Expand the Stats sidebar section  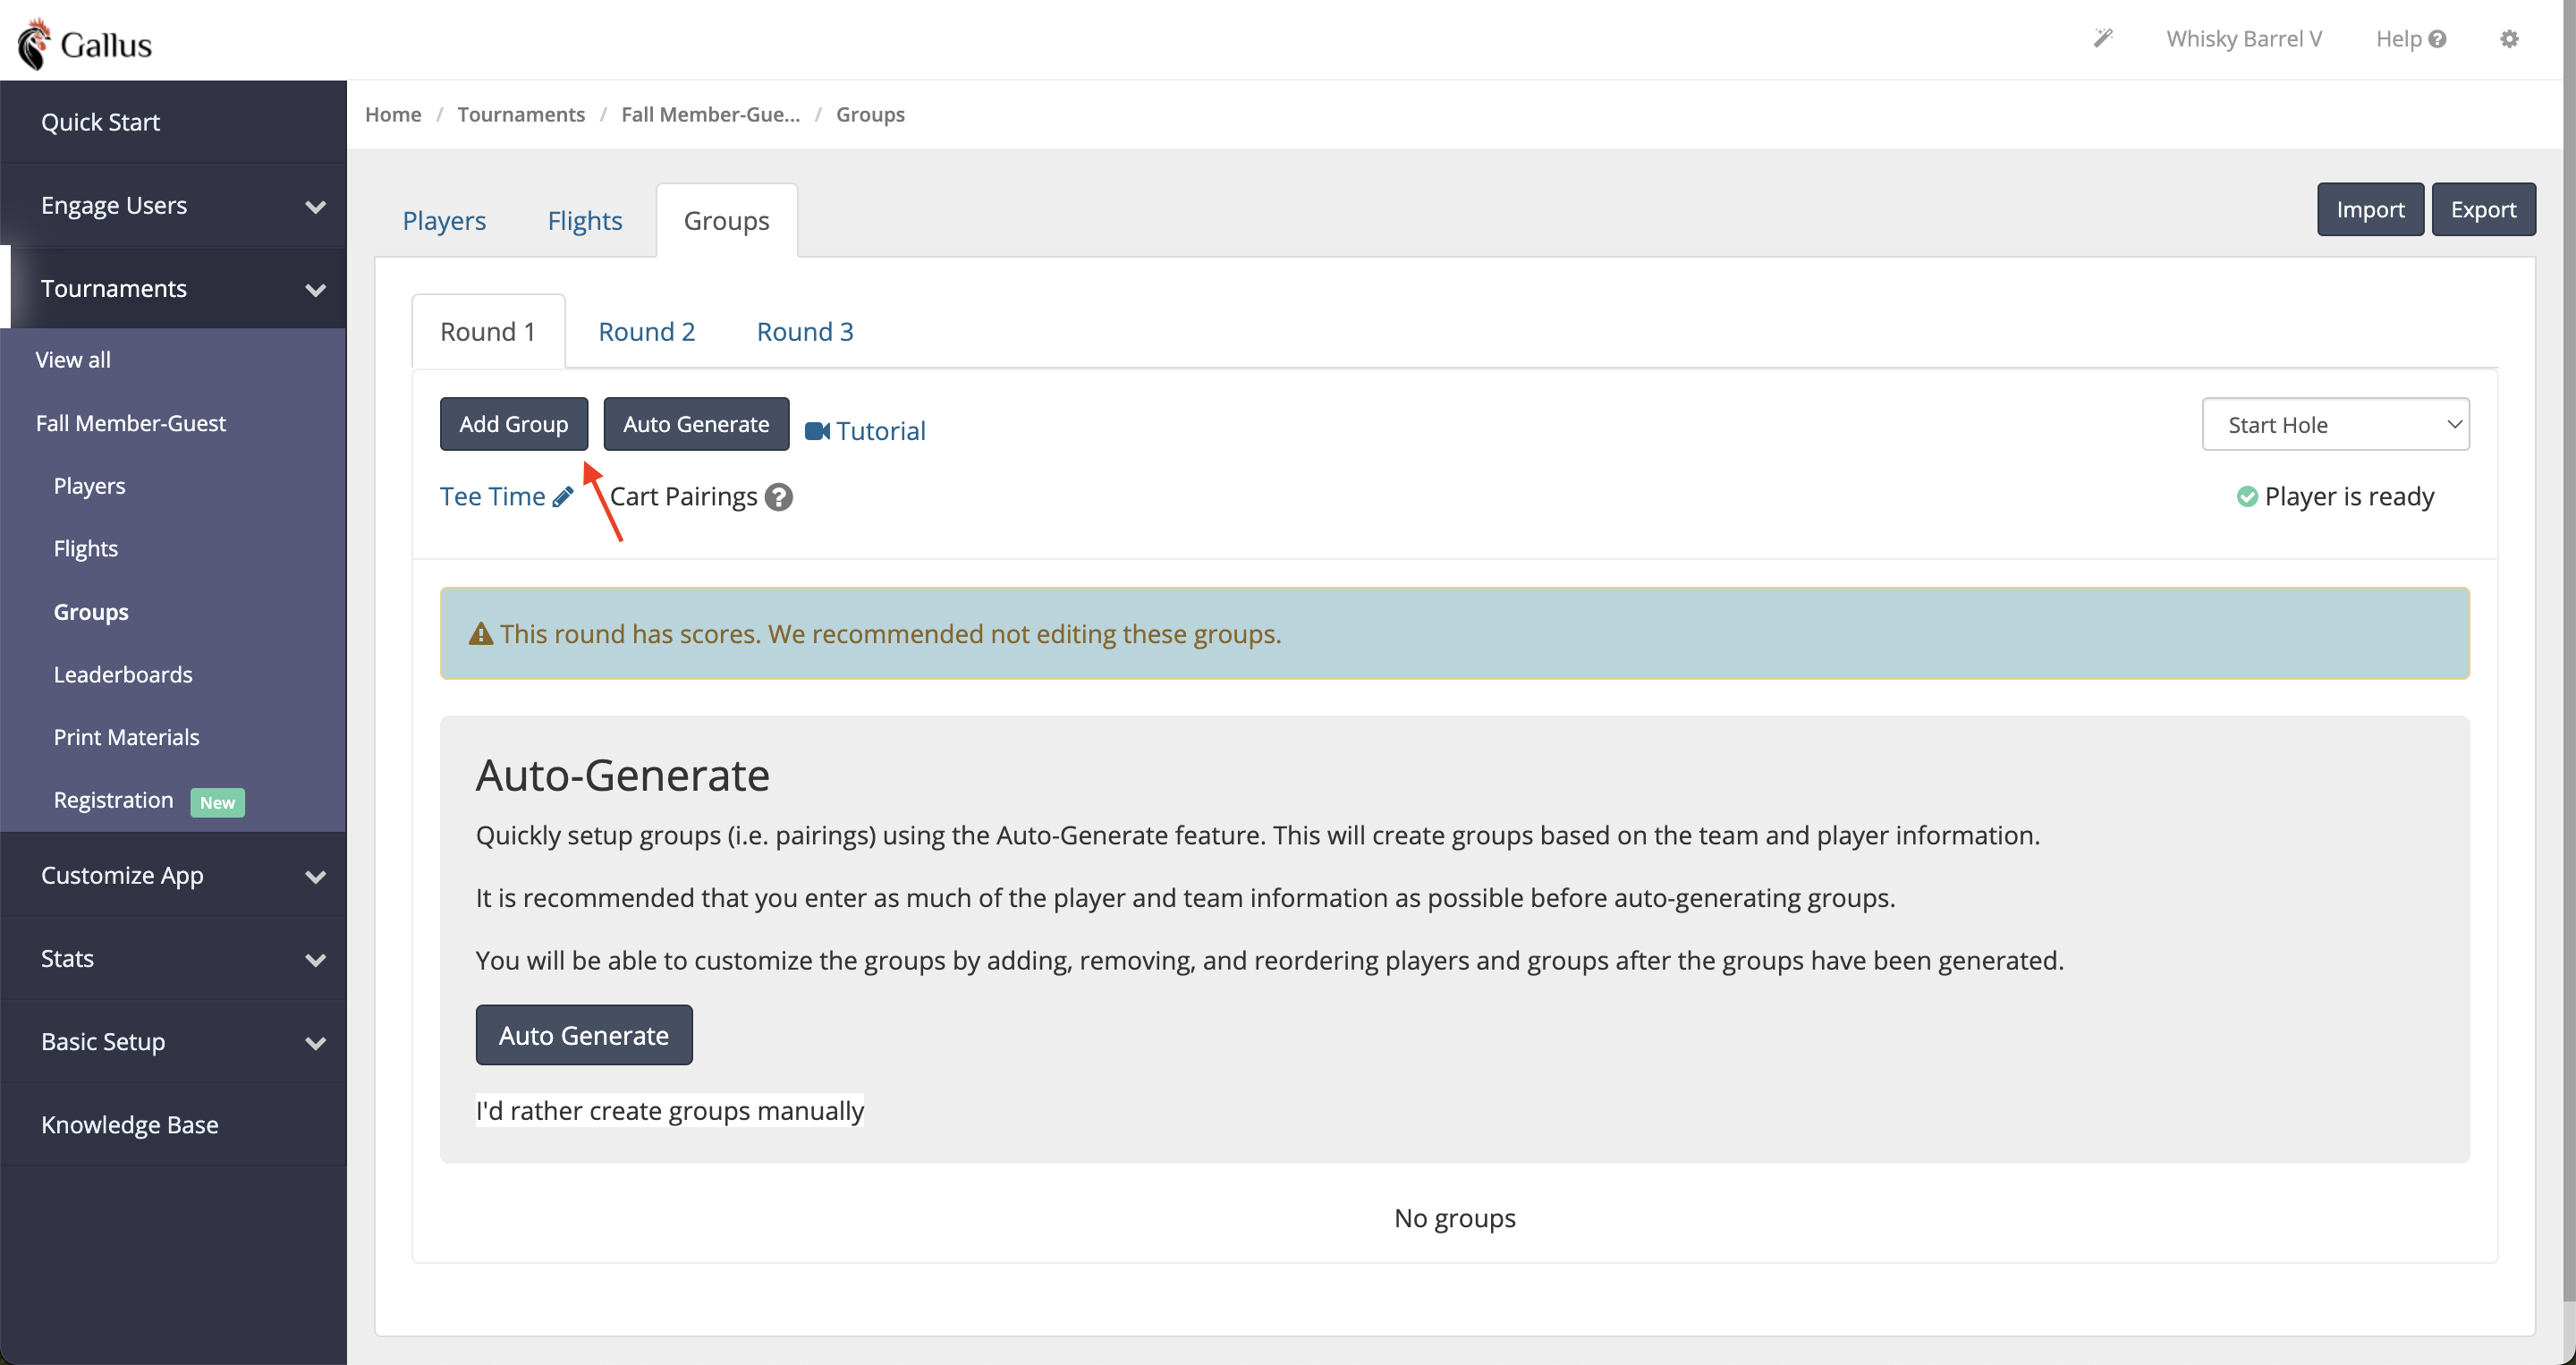174,958
